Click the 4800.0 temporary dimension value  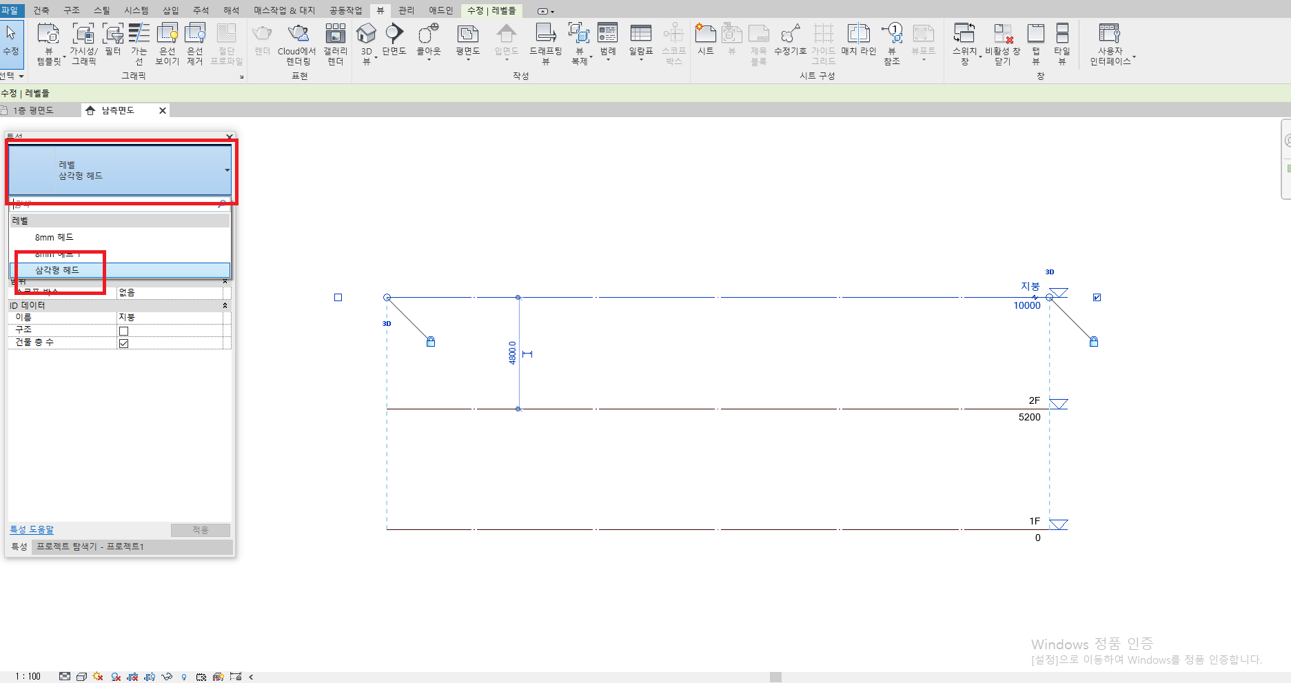[x=512, y=353]
